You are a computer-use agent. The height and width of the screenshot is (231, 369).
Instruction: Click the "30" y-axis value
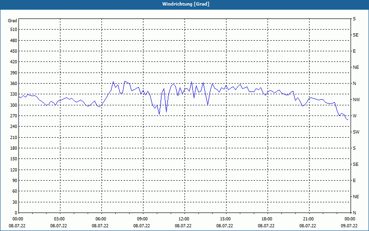15,202
